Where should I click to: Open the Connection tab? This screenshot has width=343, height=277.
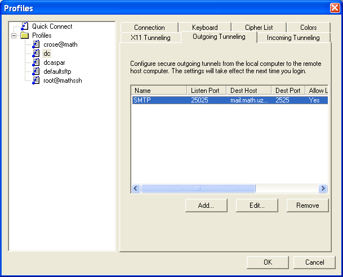coord(149,28)
